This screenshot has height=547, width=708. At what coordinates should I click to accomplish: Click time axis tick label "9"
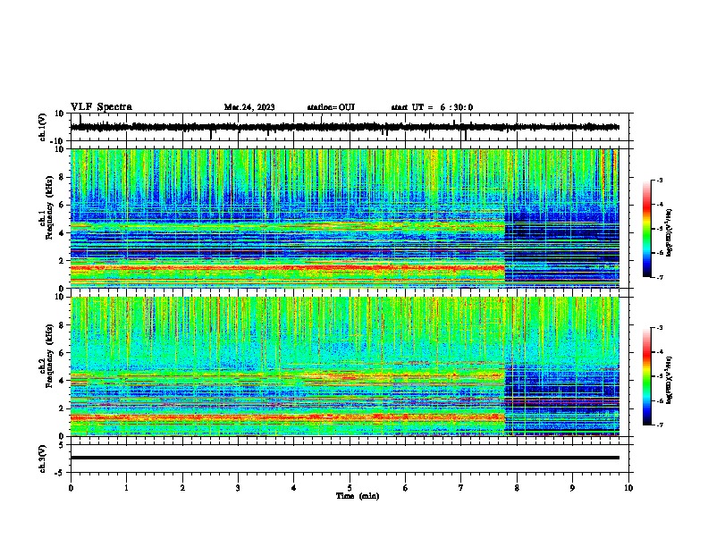tap(572, 488)
